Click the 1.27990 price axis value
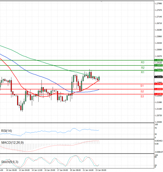The width and height of the screenshot is (163, 172). (x=158, y=4)
